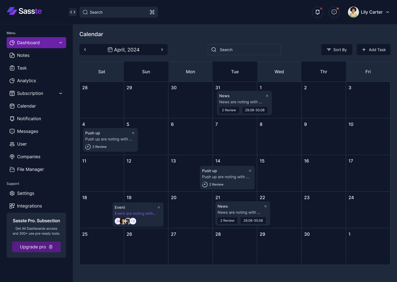Go to next month arrow
The height and width of the screenshot is (282, 397).
(162, 50)
